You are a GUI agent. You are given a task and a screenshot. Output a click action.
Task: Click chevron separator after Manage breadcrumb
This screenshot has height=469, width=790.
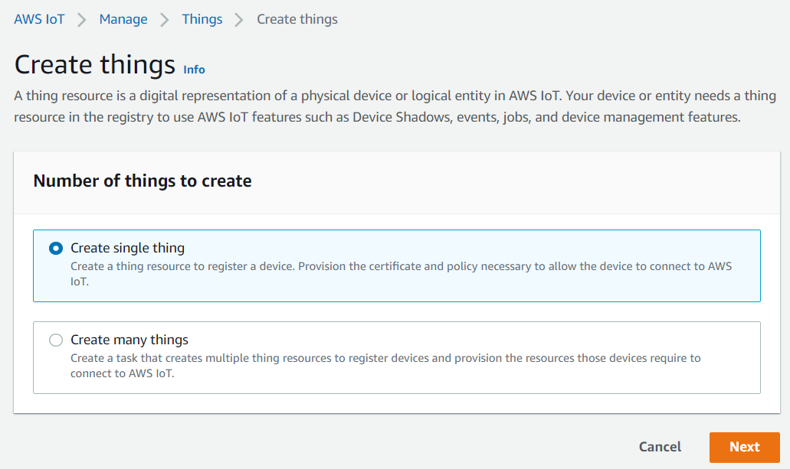point(165,20)
